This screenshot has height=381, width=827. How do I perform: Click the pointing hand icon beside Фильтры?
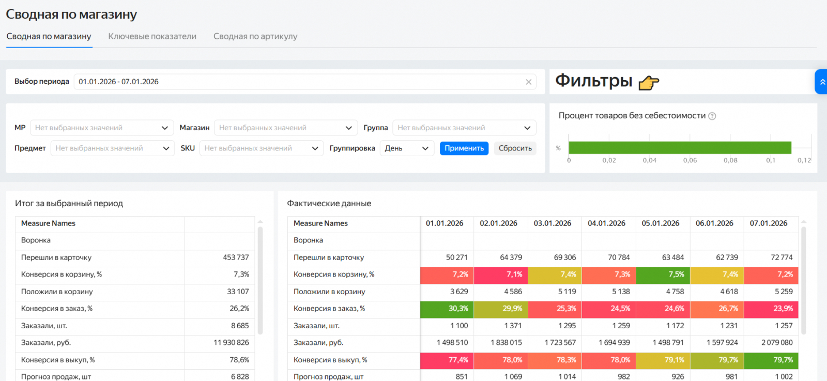pyautogui.click(x=649, y=82)
